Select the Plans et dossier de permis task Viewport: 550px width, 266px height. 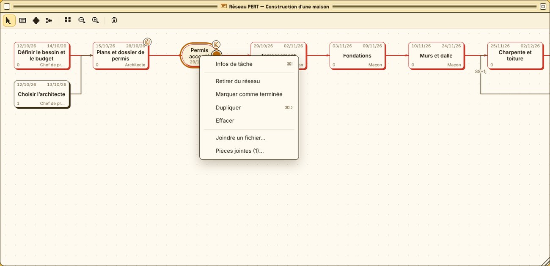(x=121, y=55)
